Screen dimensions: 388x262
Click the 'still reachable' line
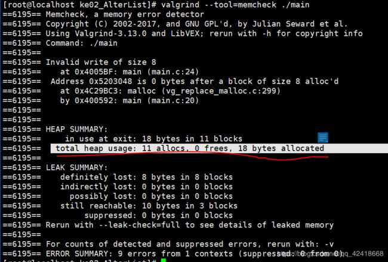(x=149, y=205)
